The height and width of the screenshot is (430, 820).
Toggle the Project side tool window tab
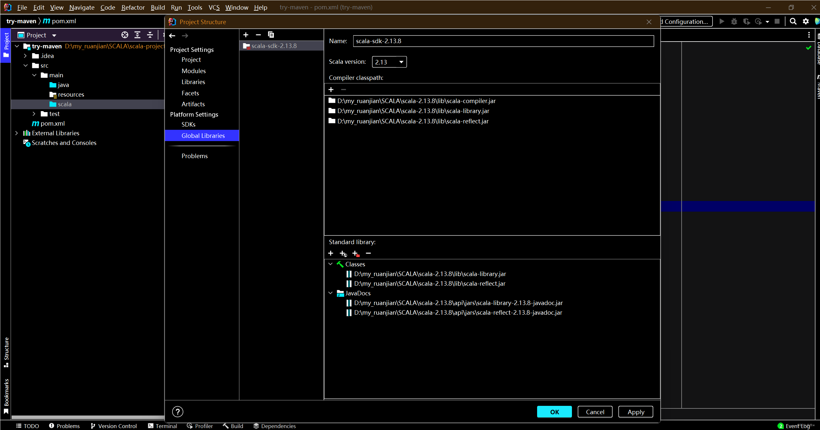tap(6, 44)
